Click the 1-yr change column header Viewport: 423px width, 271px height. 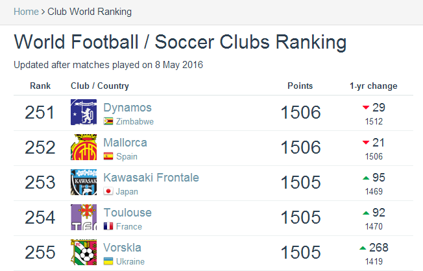click(373, 86)
